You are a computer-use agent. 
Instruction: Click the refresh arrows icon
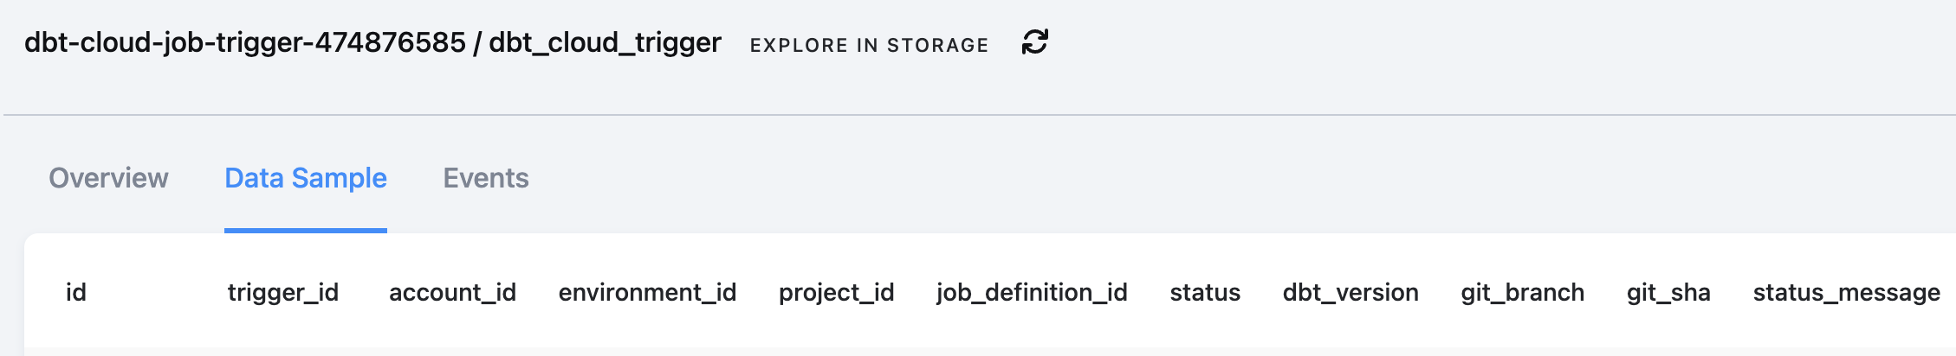click(x=1035, y=41)
